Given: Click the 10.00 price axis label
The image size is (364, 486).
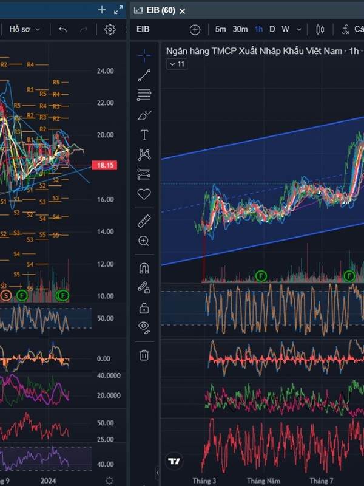Looking at the screenshot, I should 105,296.
